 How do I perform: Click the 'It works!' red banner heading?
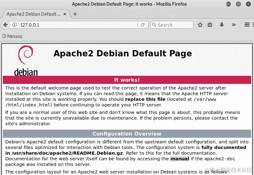[x=127, y=80]
